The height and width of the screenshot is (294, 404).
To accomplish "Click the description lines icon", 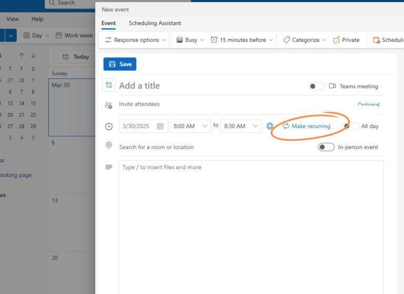I will (x=109, y=167).
